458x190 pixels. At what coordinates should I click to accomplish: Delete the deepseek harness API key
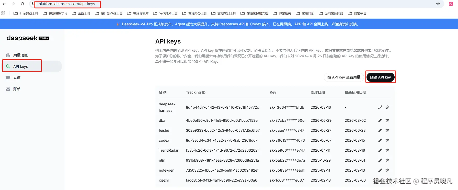[x=387, y=107]
